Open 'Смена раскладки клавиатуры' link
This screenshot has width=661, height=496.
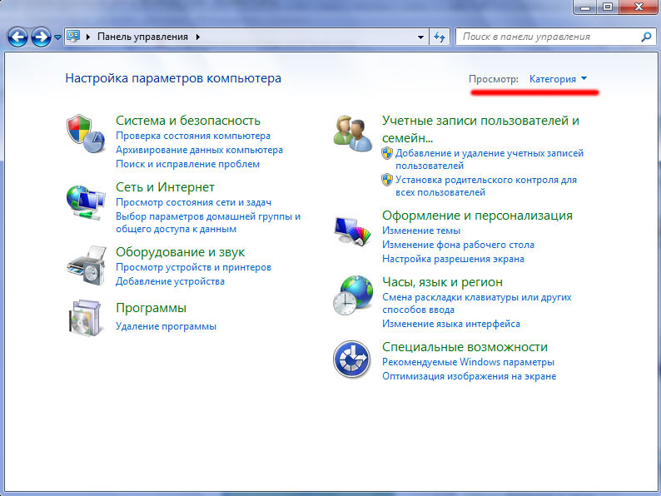click(x=477, y=303)
